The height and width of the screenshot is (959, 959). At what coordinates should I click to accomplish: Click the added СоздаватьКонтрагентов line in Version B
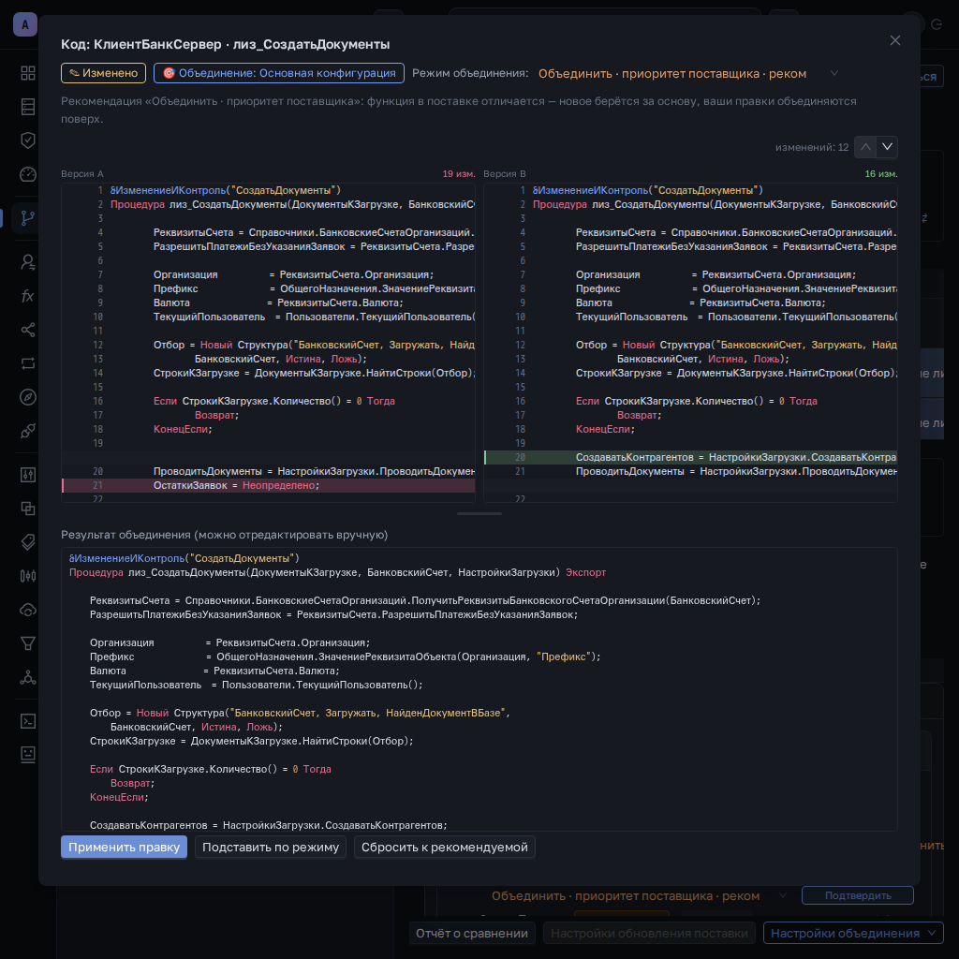(x=690, y=457)
